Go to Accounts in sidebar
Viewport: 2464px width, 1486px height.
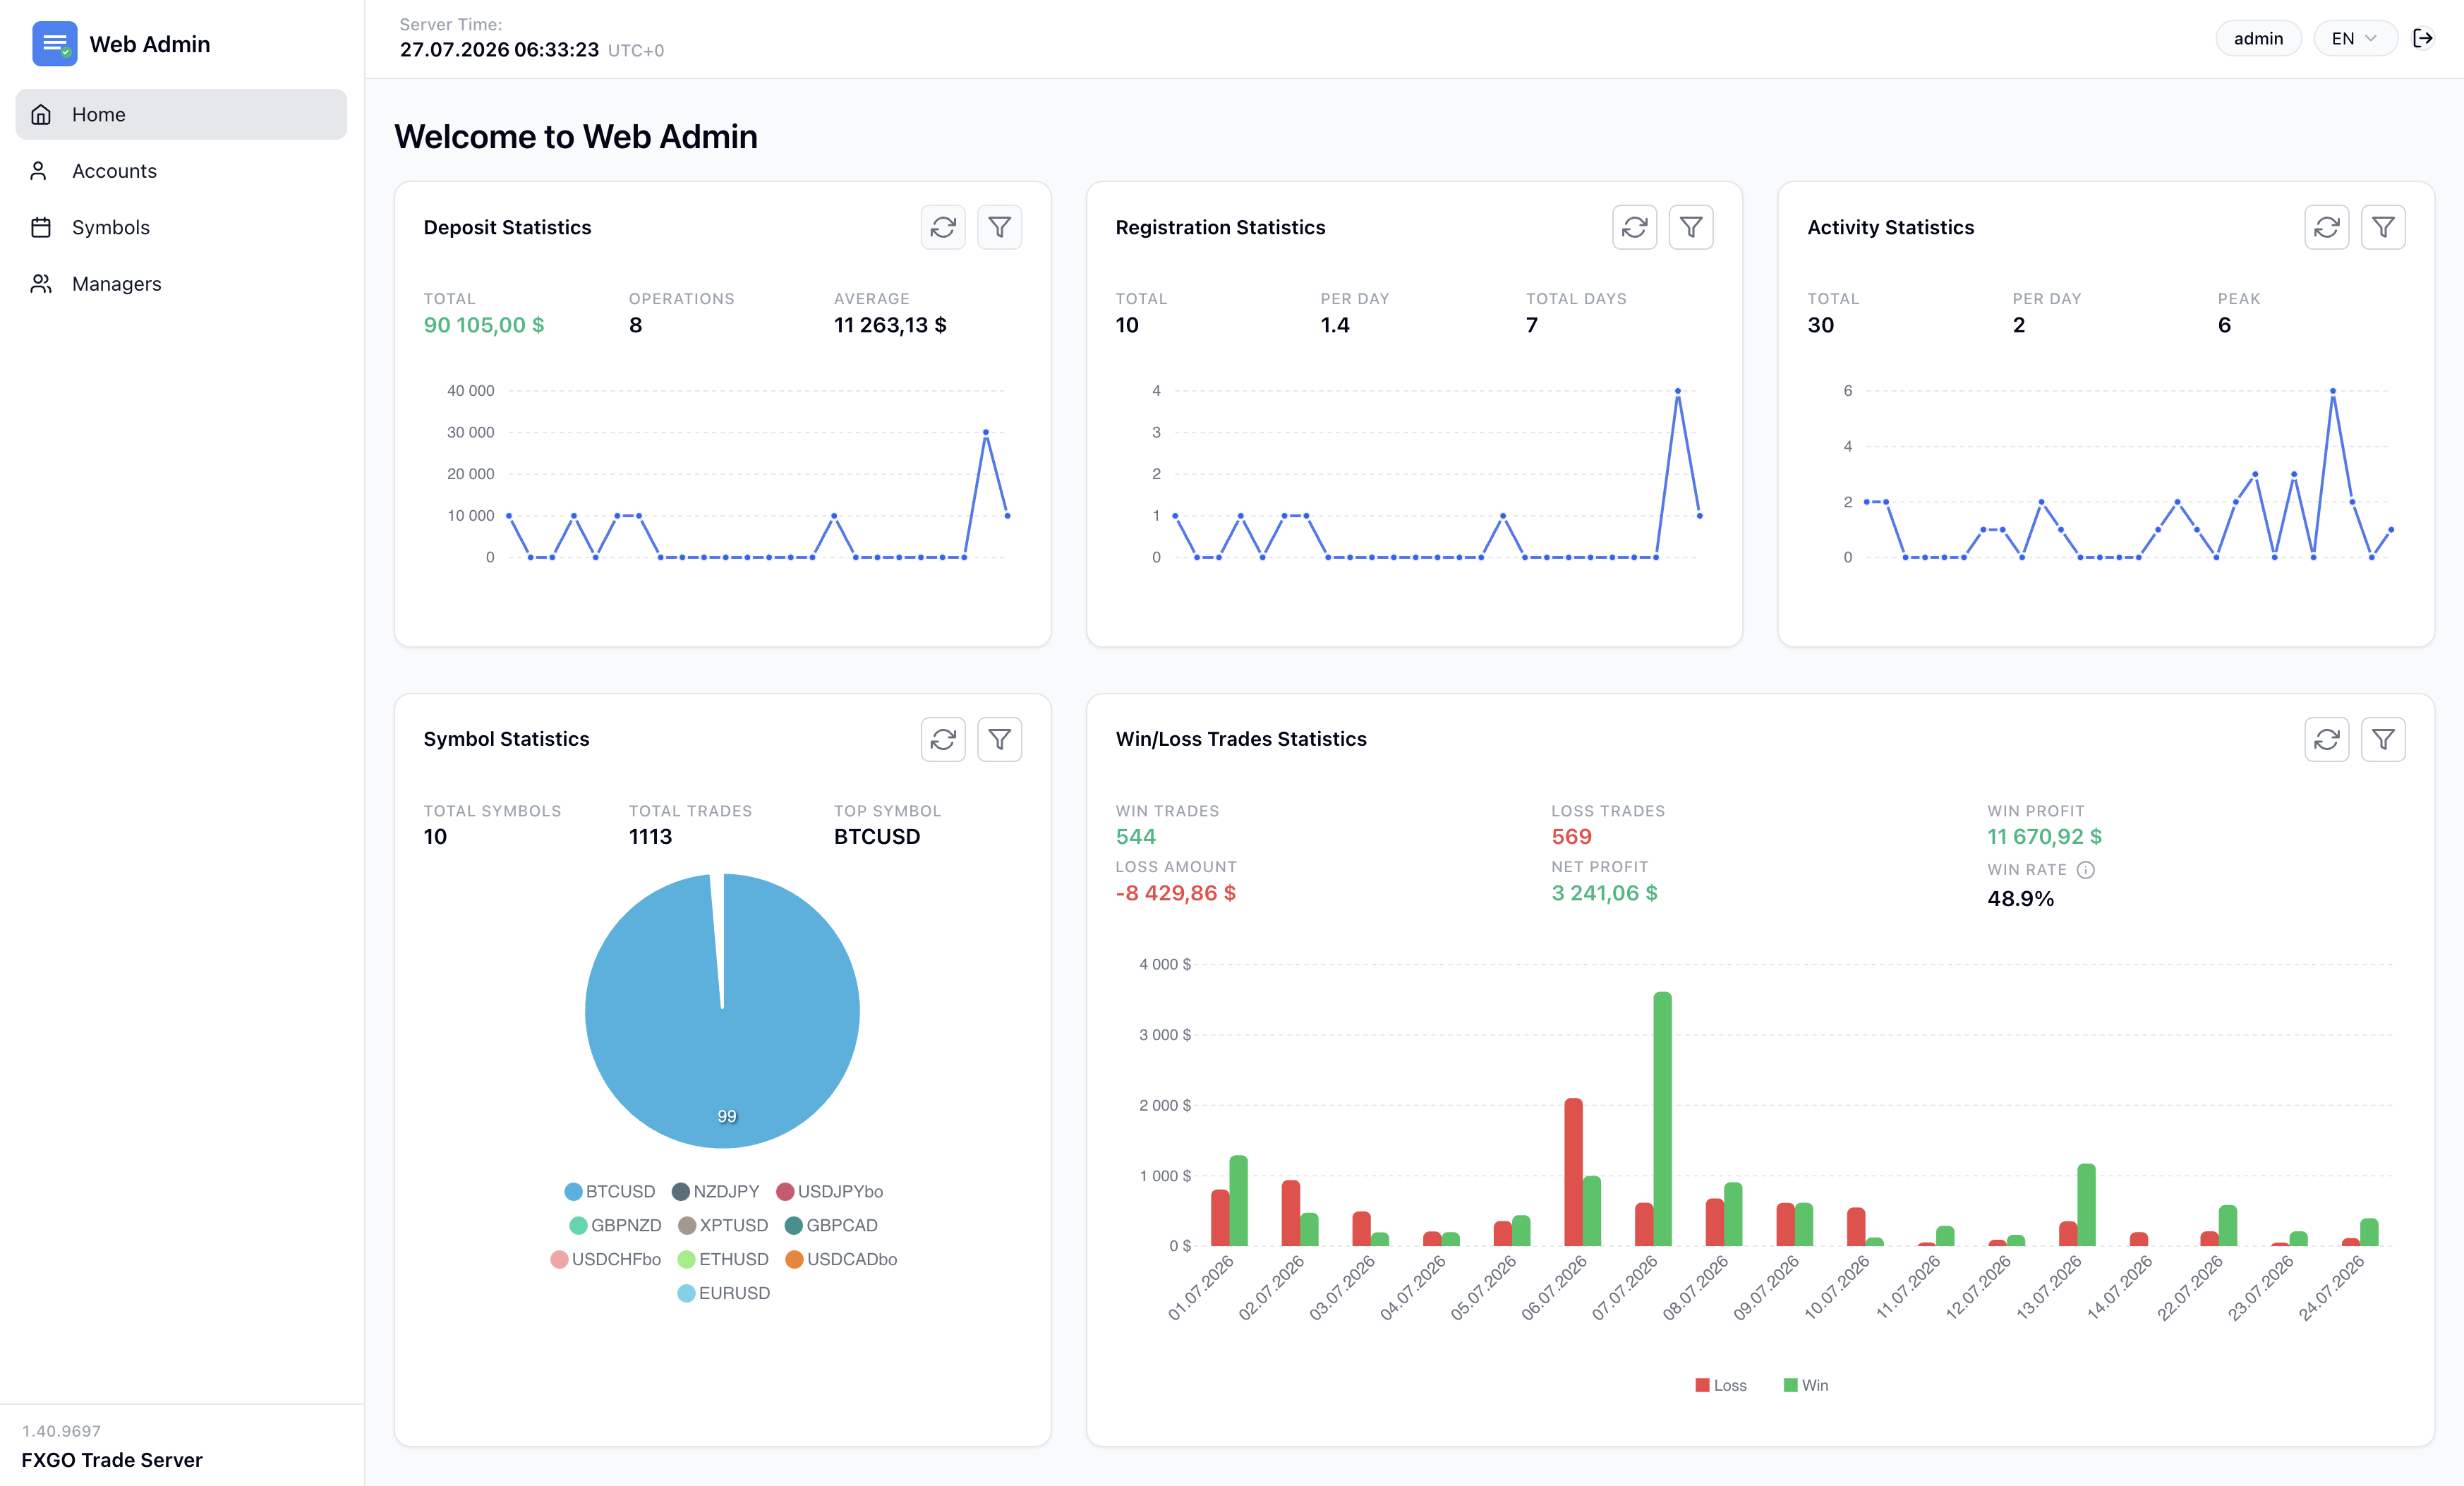181,171
